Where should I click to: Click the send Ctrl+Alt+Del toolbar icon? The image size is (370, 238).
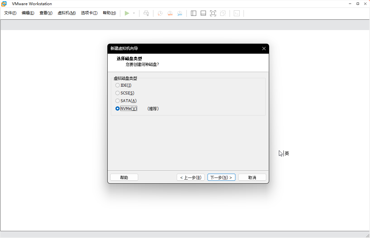146,13
